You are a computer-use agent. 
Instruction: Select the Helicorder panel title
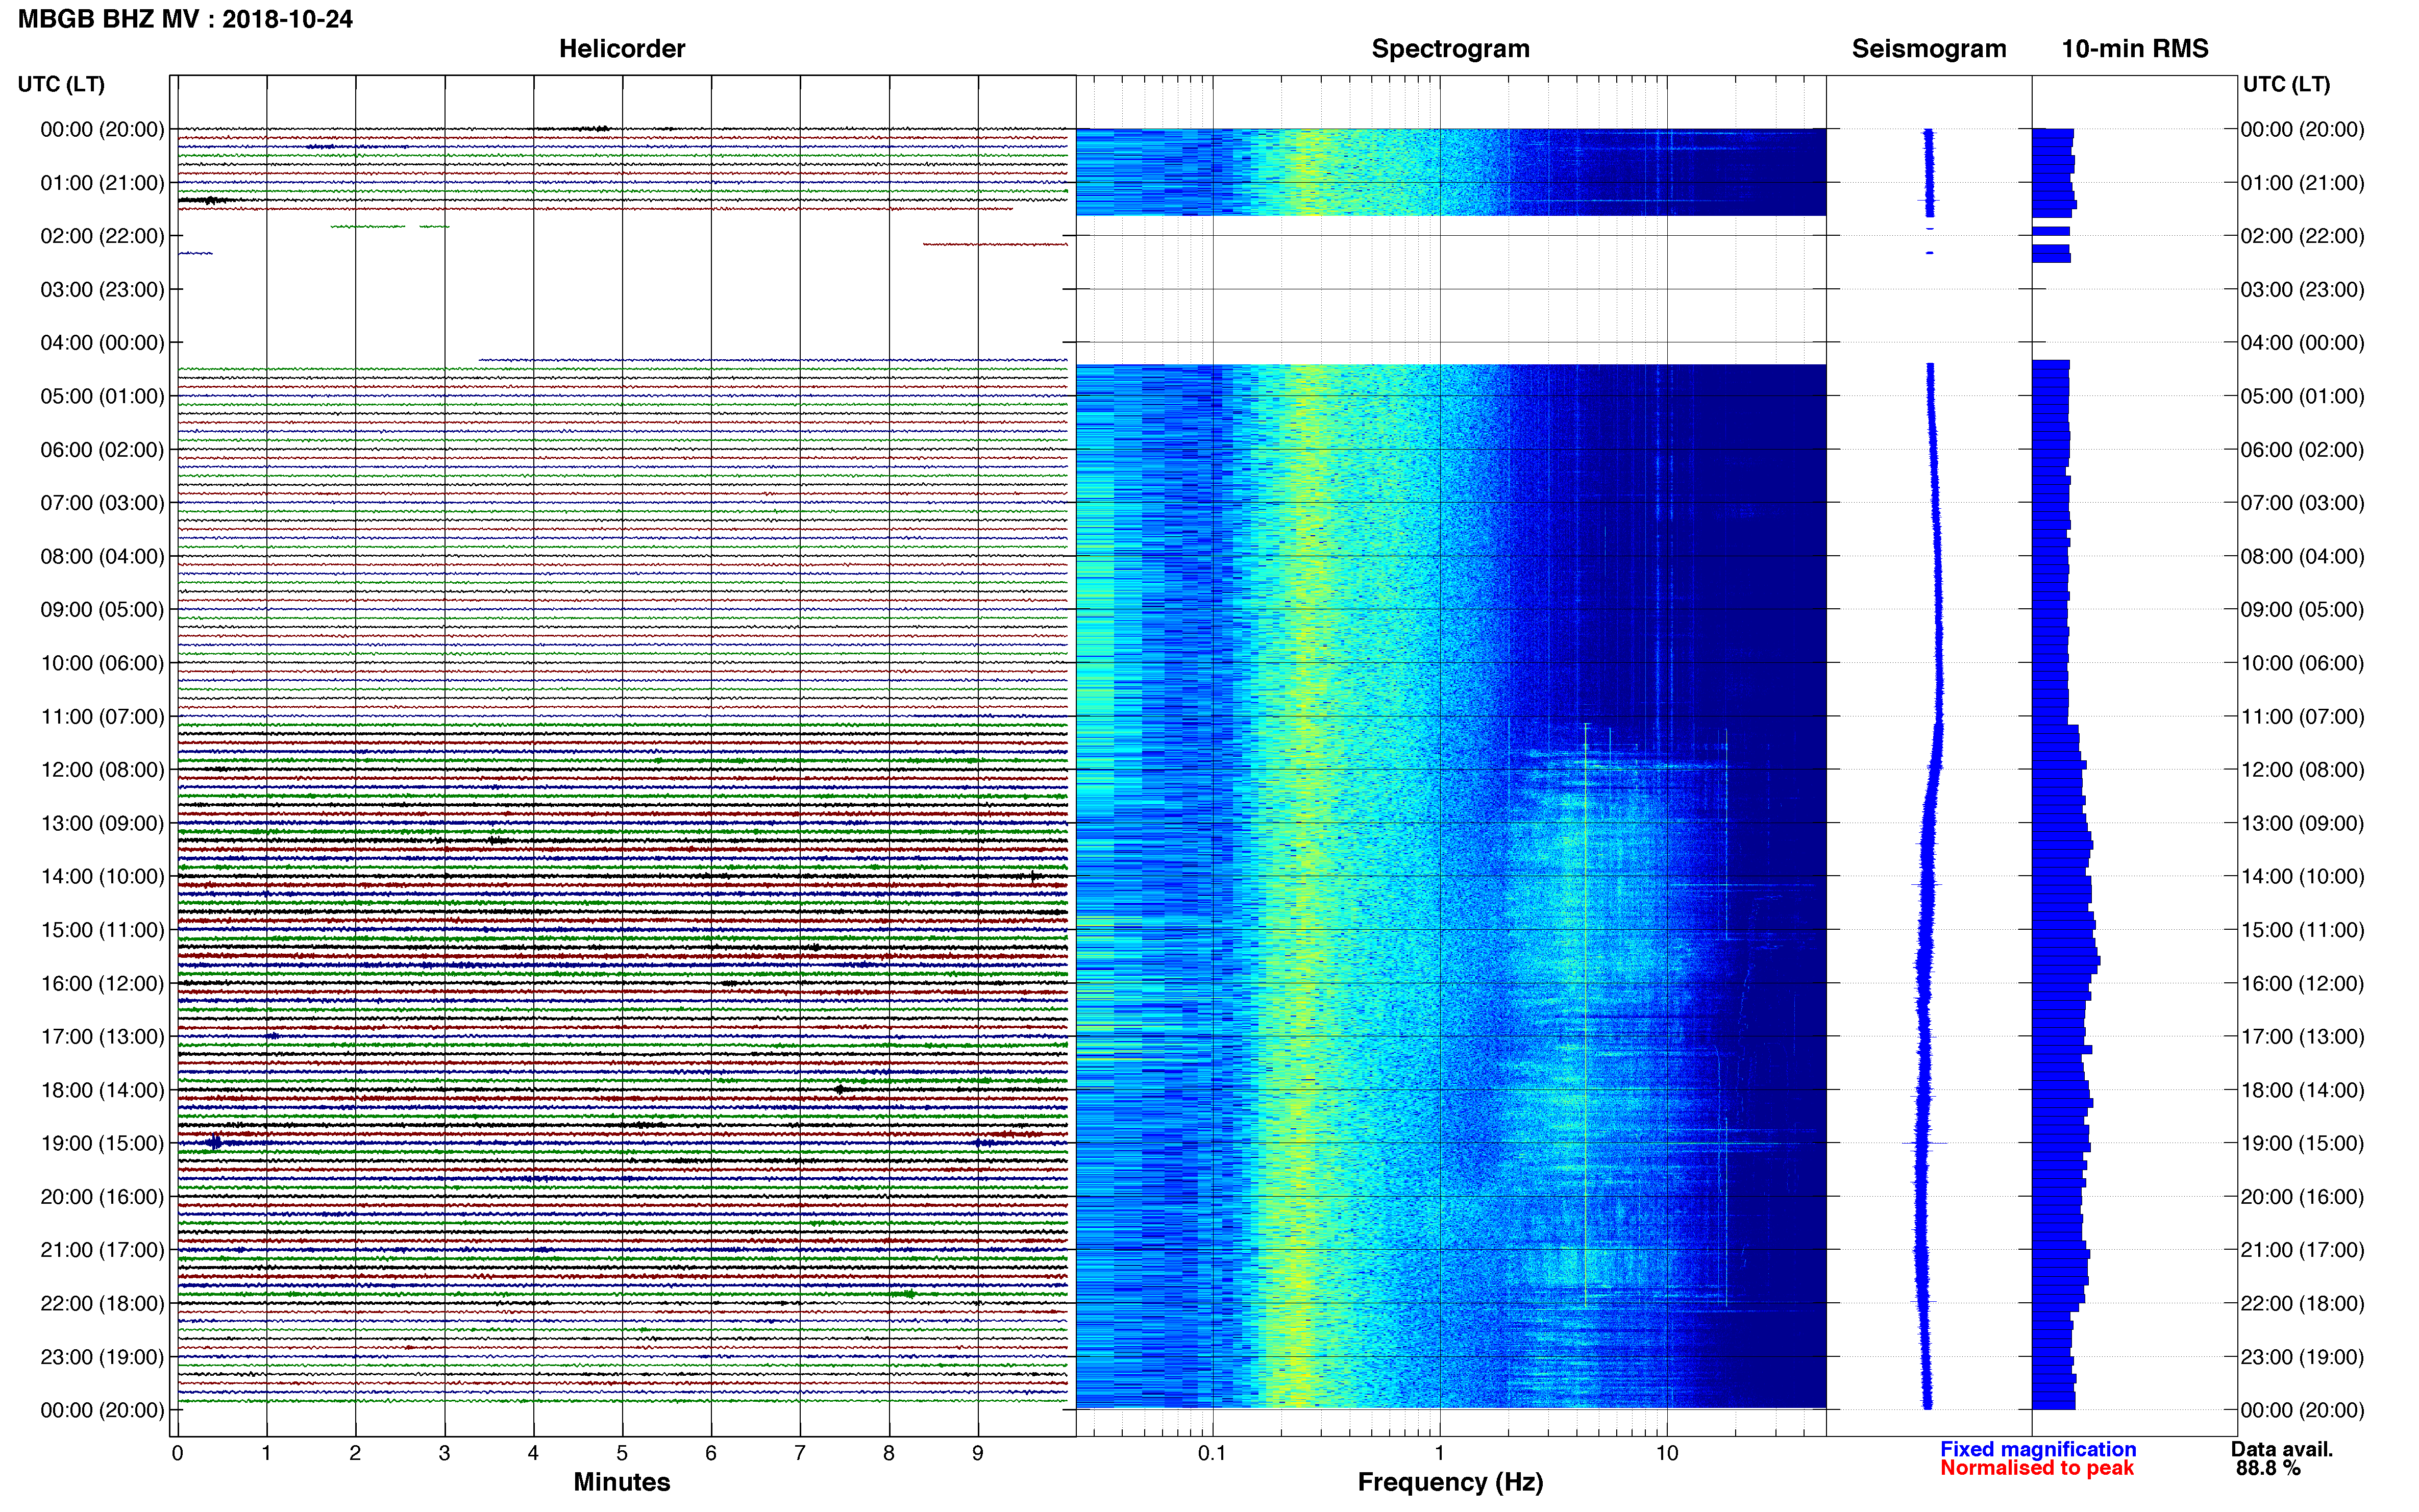622,48
